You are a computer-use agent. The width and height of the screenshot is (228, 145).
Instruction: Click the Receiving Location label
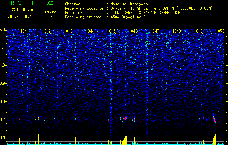tap(84, 8)
